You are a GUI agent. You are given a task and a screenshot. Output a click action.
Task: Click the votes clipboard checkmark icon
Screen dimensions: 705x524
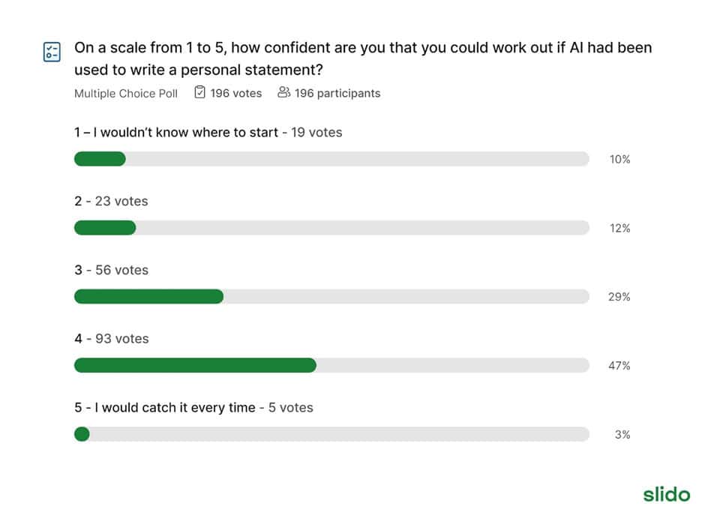199,92
